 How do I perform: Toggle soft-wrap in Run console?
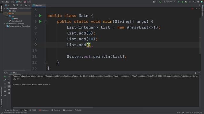coord(9,83)
